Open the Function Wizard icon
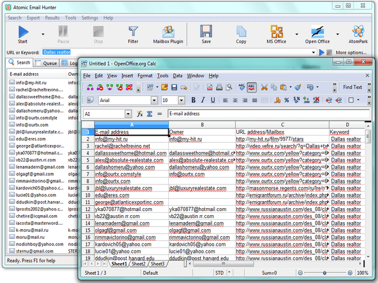 click(x=140, y=114)
